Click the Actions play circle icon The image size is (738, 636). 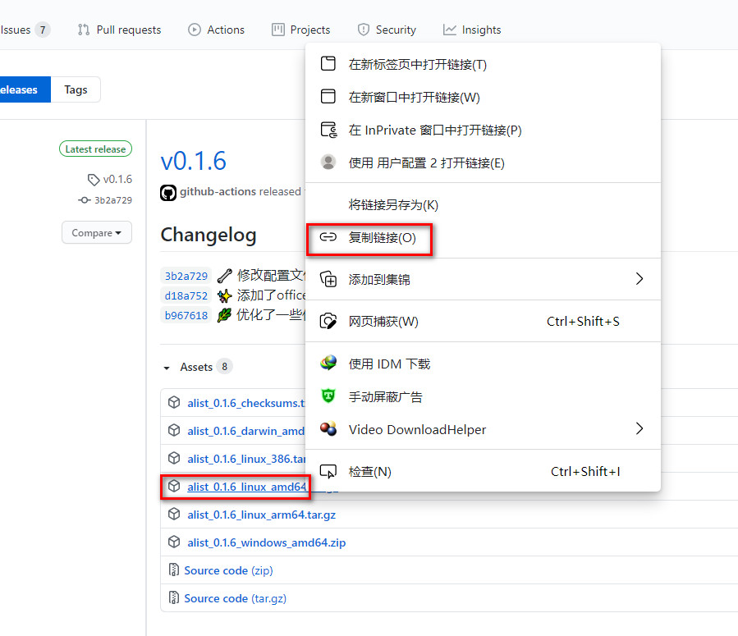click(x=195, y=30)
